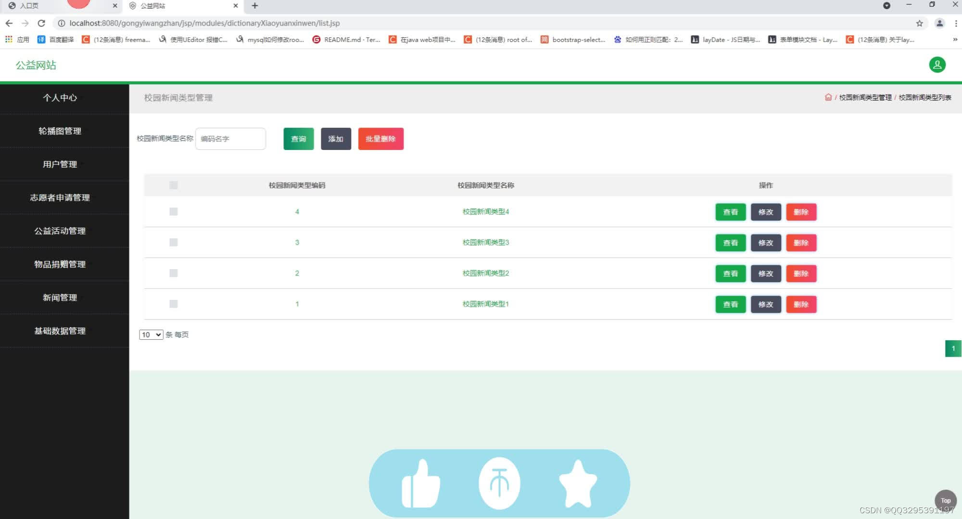Edit 校园新闻类型3 with 修改
The width and height of the screenshot is (962, 519).
(766, 243)
